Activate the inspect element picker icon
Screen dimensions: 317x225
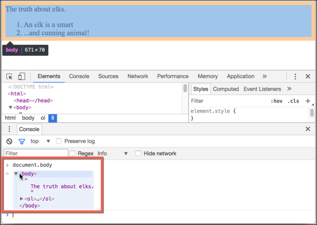point(10,77)
